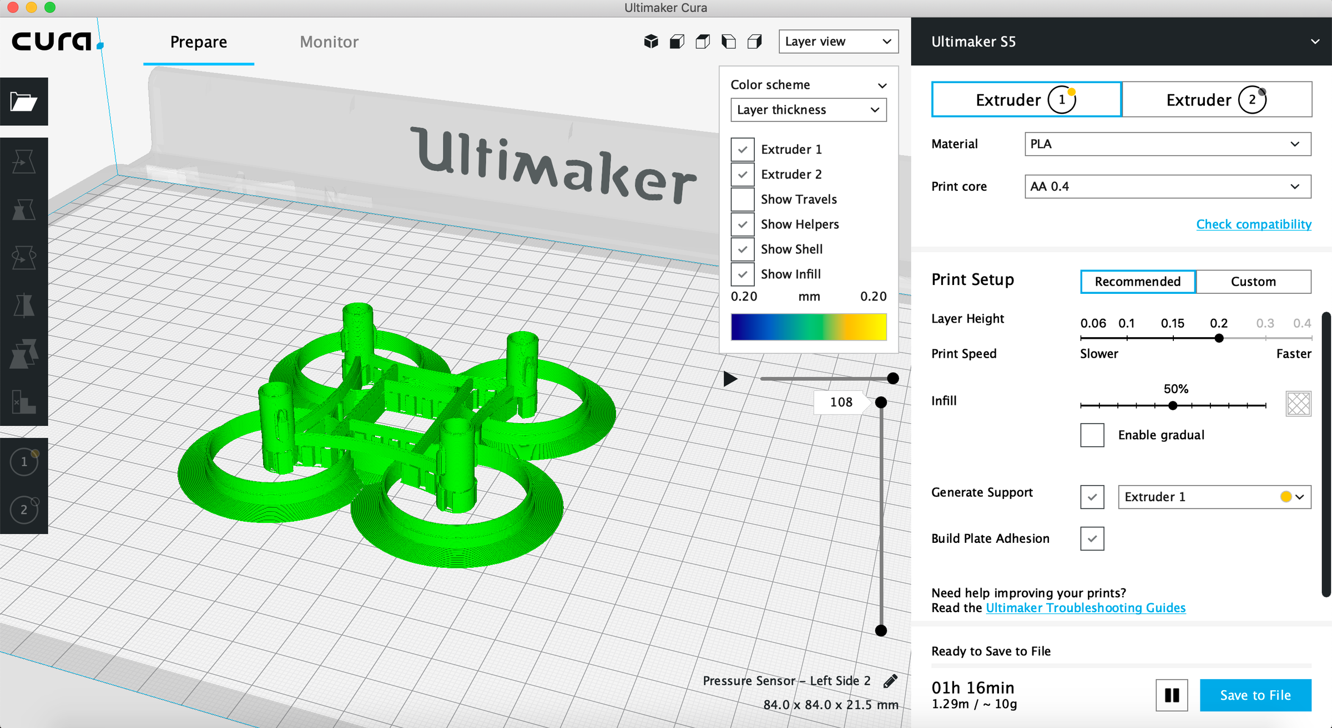Select the Scale tool

(24, 211)
